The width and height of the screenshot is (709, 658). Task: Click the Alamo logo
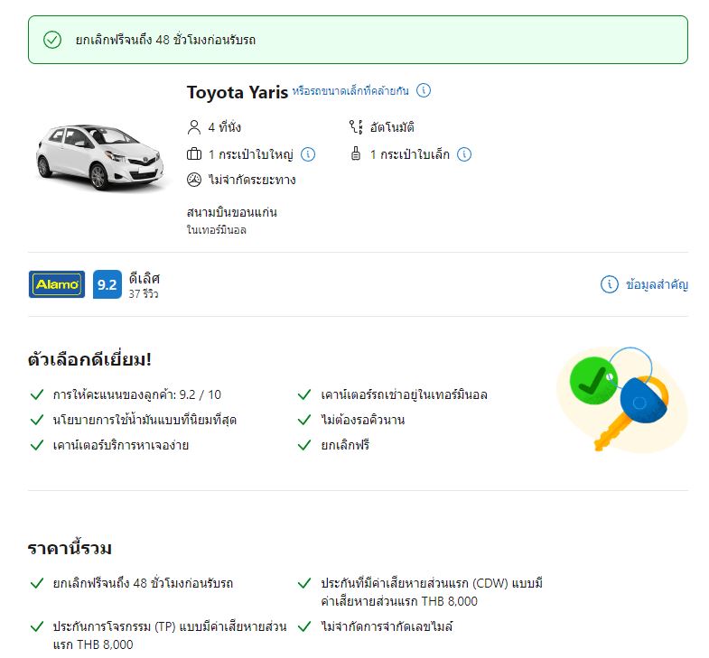point(57,284)
